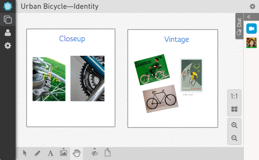Select the vintage black bicycle photo
Viewport: 259px width, 160px height.
[x=160, y=99]
